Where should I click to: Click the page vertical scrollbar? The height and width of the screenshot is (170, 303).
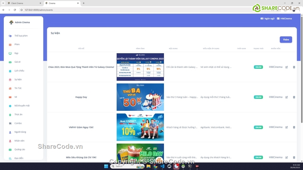302,69
